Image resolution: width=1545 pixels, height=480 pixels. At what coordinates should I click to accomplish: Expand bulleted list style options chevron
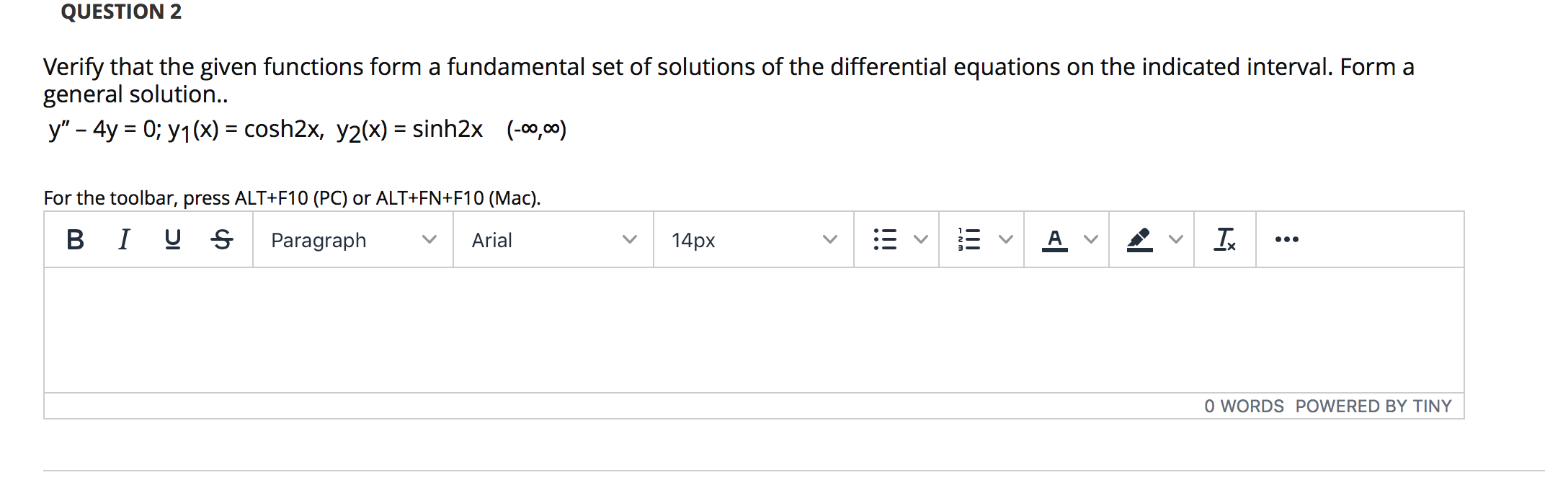point(920,240)
